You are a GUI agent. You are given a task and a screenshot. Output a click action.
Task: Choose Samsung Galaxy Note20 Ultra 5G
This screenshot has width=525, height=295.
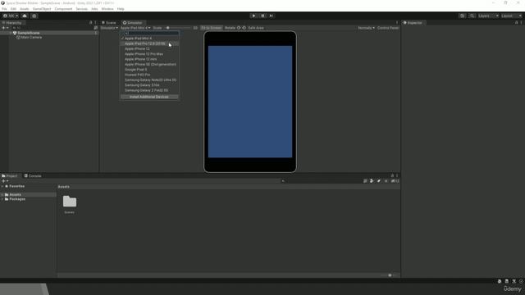tap(149, 80)
